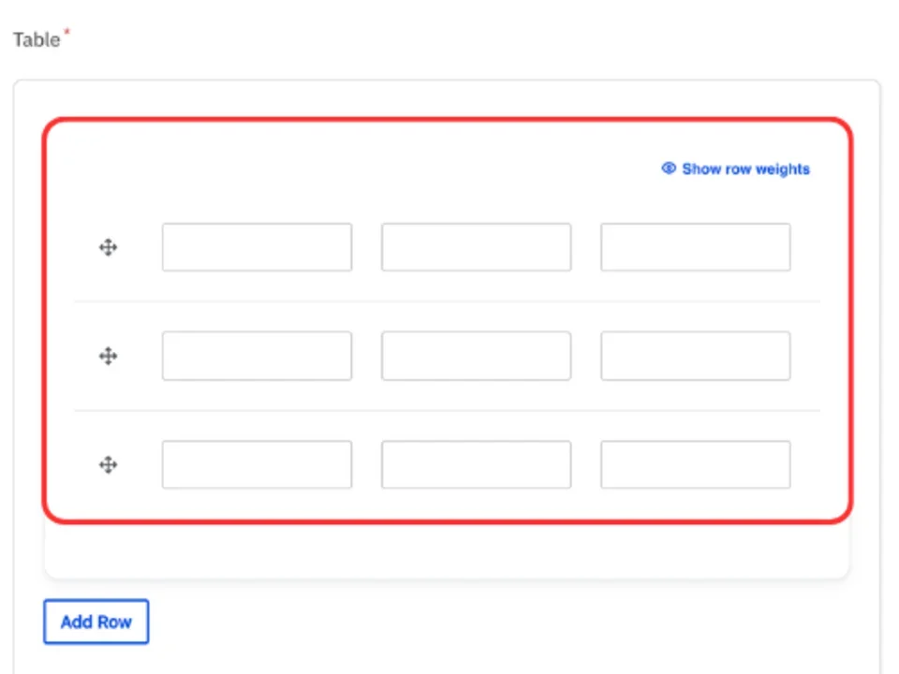Click the bottom-right table cell input
Image resolution: width=899 pixels, height=674 pixels.
695,464
